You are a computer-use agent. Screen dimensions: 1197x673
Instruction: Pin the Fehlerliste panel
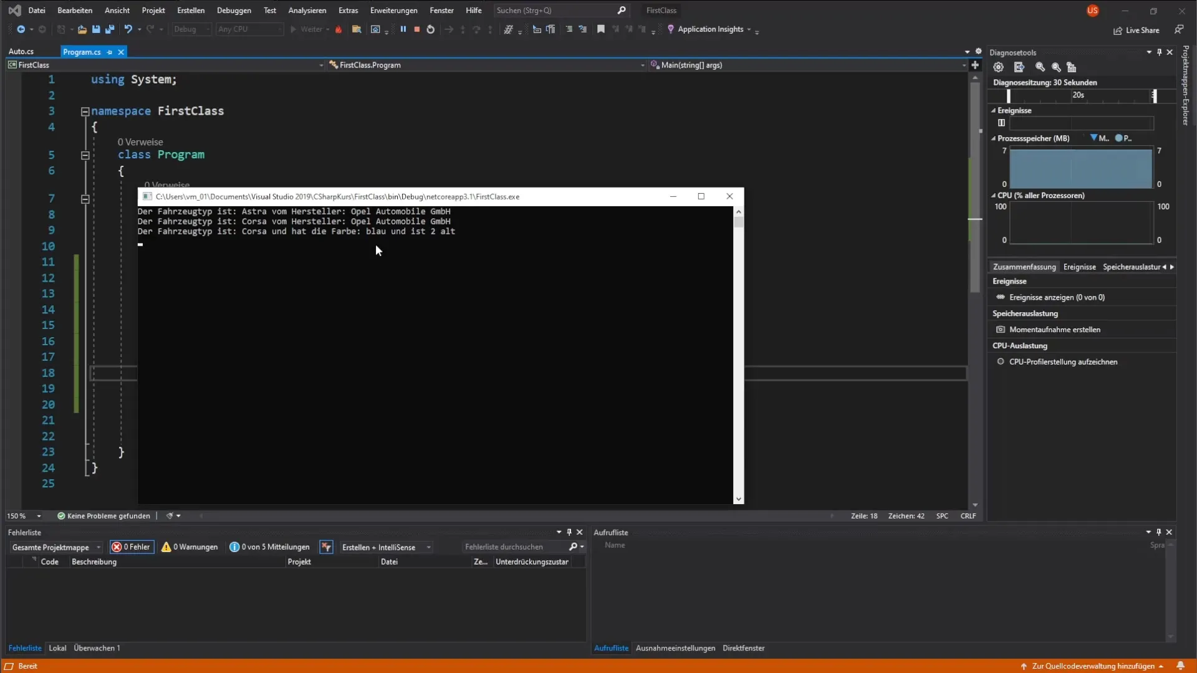pyautogui.click(x=569, y=532)
